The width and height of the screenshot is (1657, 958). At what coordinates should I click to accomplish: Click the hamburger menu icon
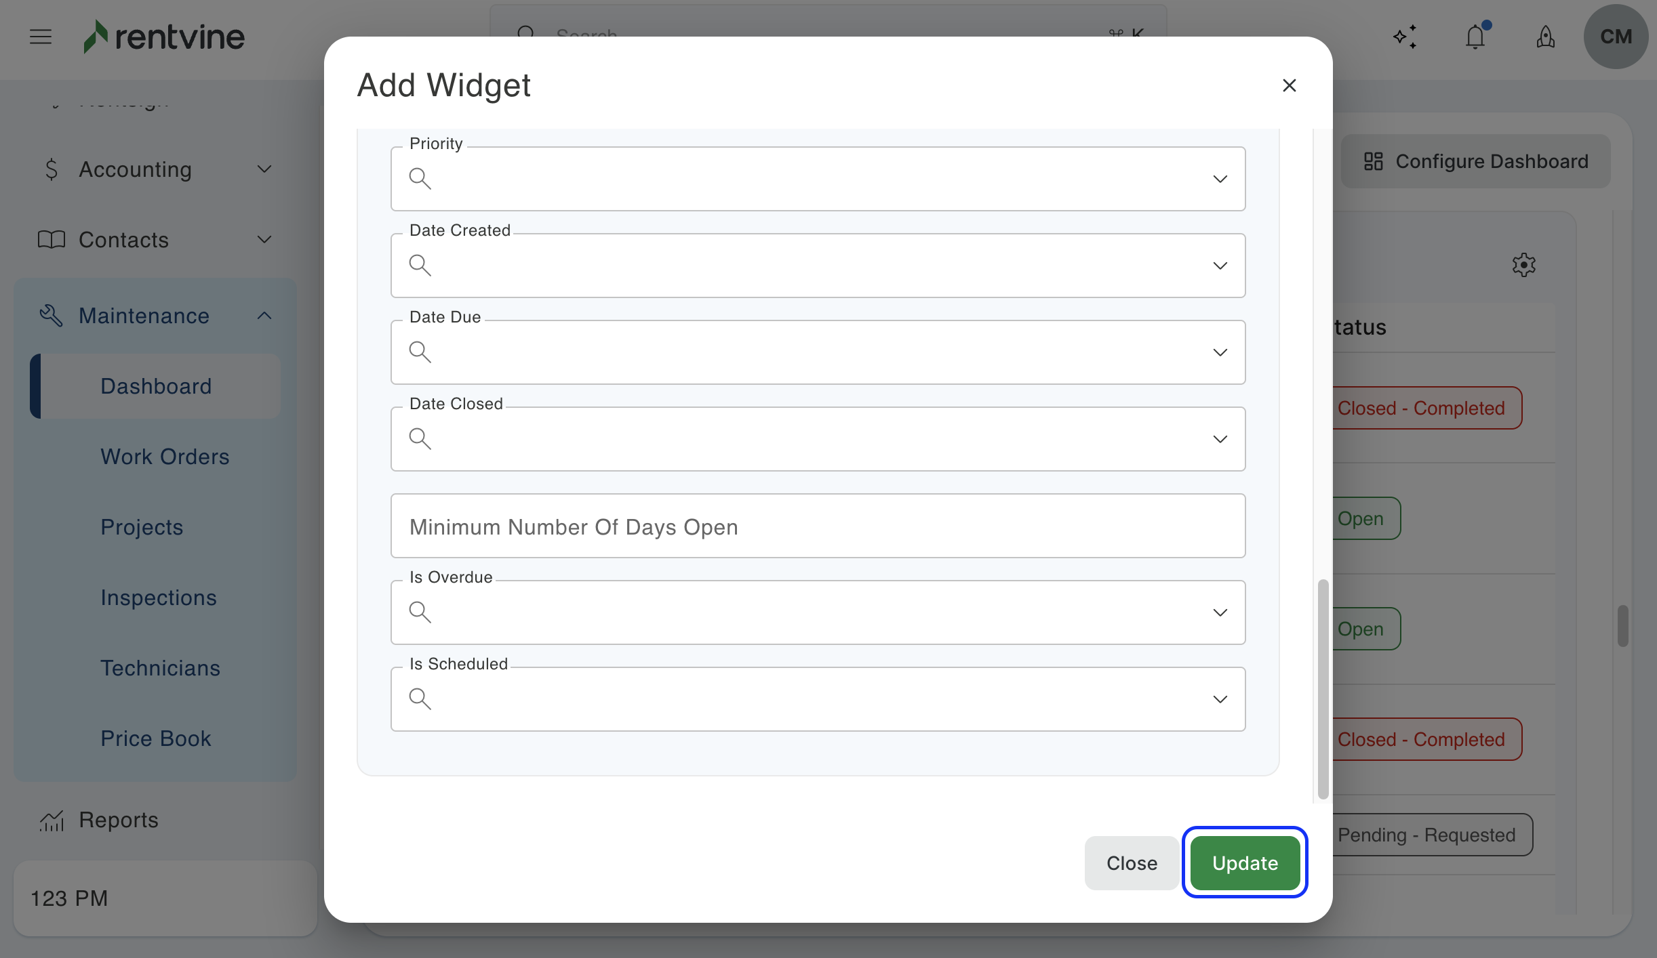tap(41, 37)
